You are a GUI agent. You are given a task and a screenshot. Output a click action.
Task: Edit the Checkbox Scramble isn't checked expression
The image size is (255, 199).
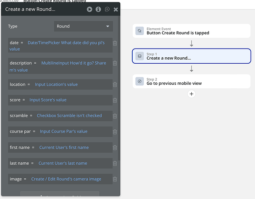(x=69, y=115)
